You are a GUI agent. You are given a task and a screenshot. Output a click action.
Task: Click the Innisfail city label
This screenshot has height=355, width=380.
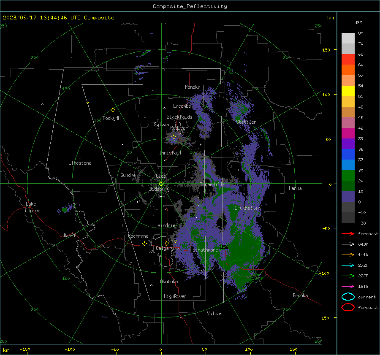pos(170,153)
